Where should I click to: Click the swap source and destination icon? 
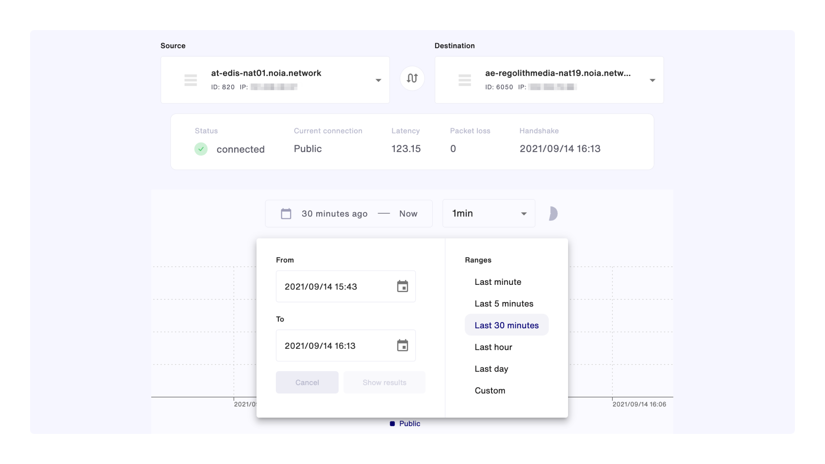coord(412,78)
